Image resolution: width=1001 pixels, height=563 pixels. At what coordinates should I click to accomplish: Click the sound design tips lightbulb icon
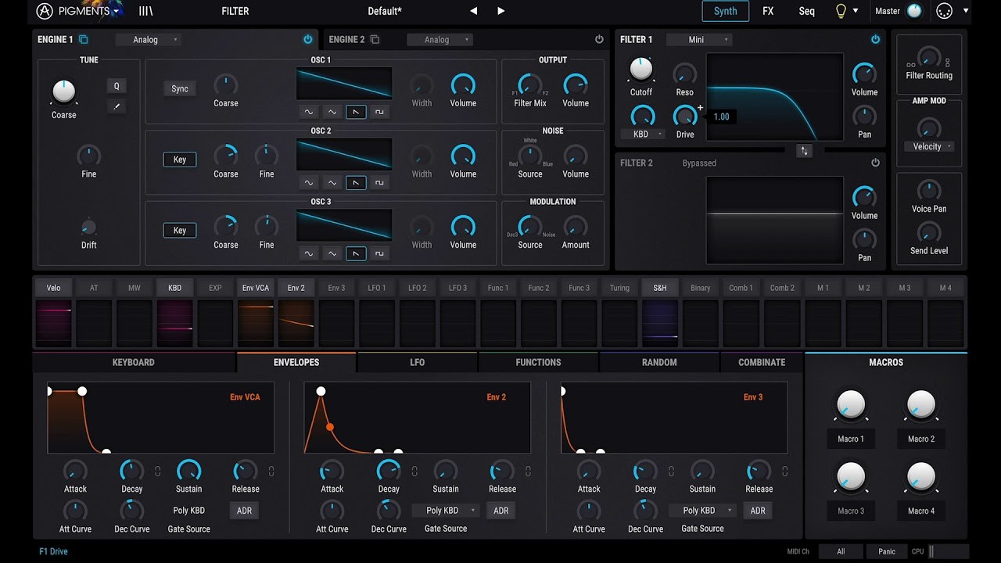841,11
